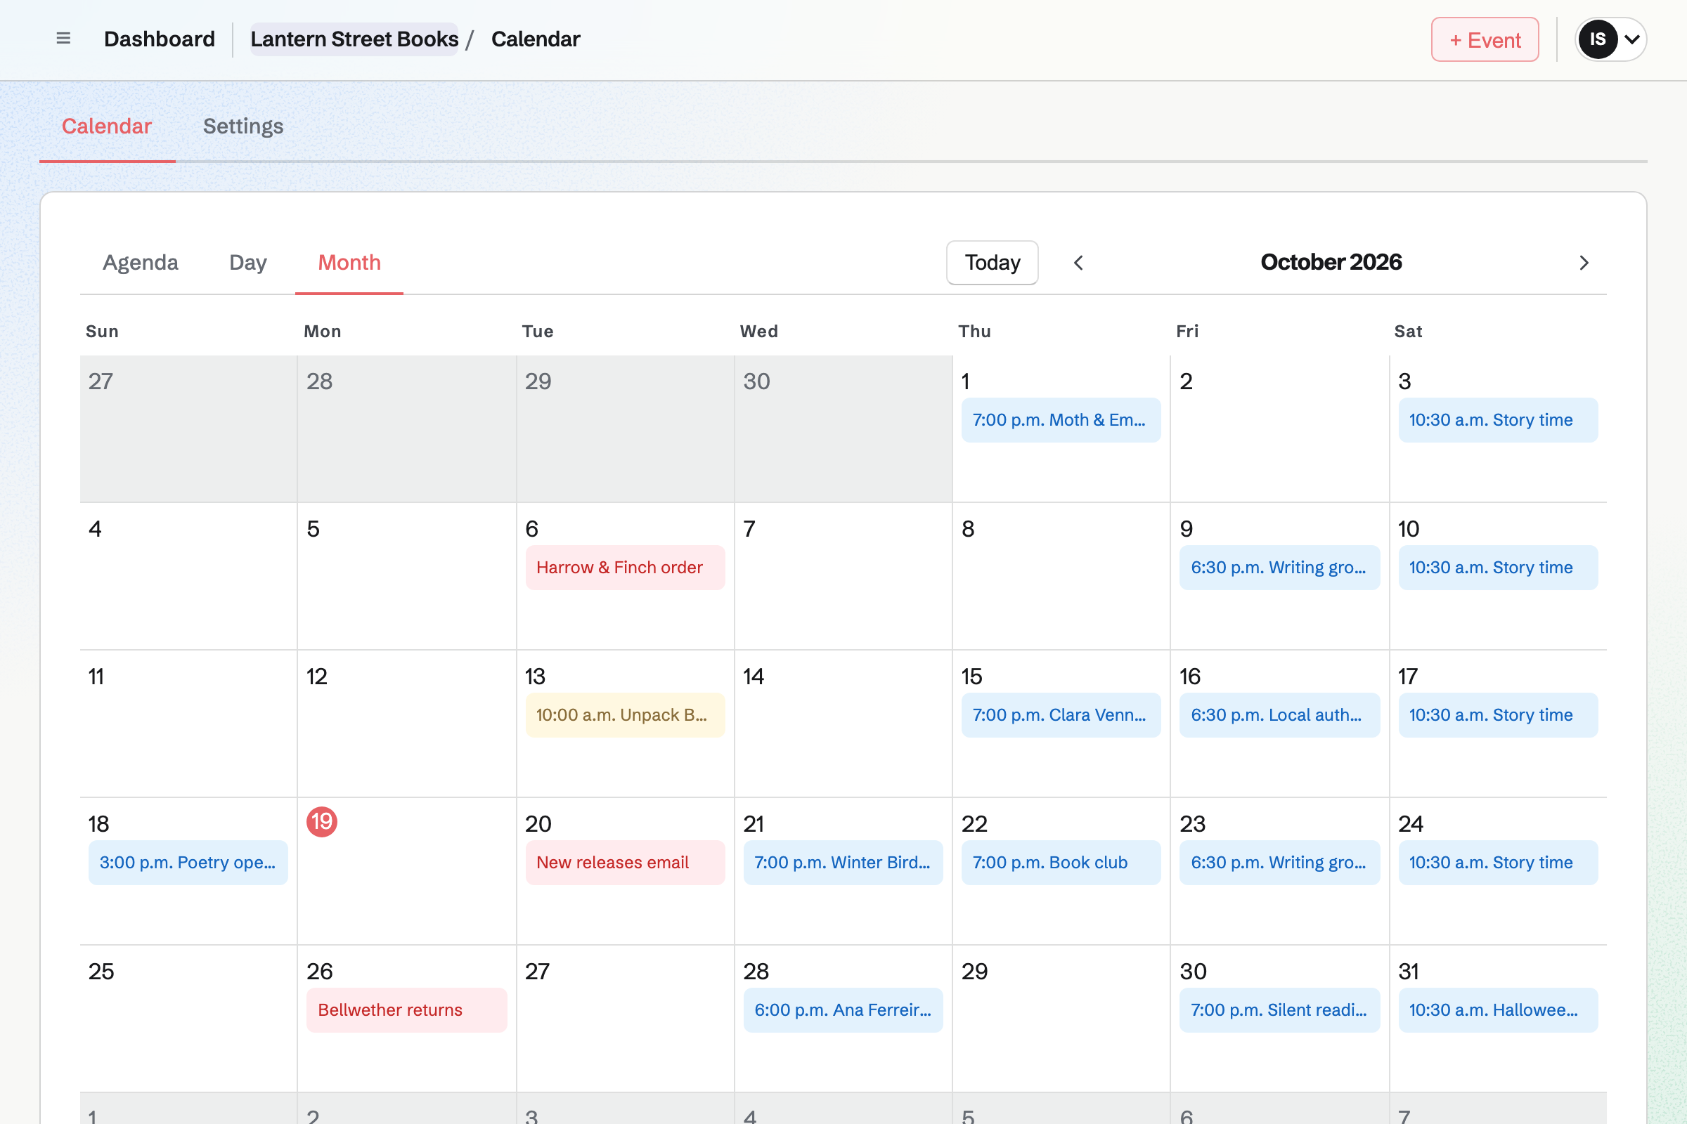Select today's date 19
Image resolution: width=1687 pixels, height=1124 pixels.
click(322, 821)
